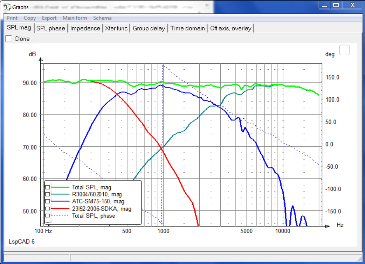Close the Graphs window

pyautogui.click(x=351, y=5)
